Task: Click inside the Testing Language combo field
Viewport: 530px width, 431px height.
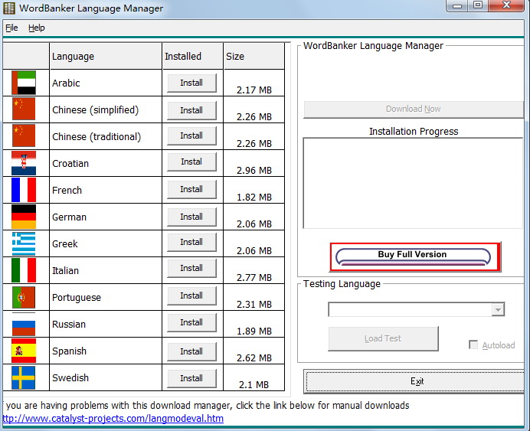Action: pyautogui.click(x=410, y=309)
